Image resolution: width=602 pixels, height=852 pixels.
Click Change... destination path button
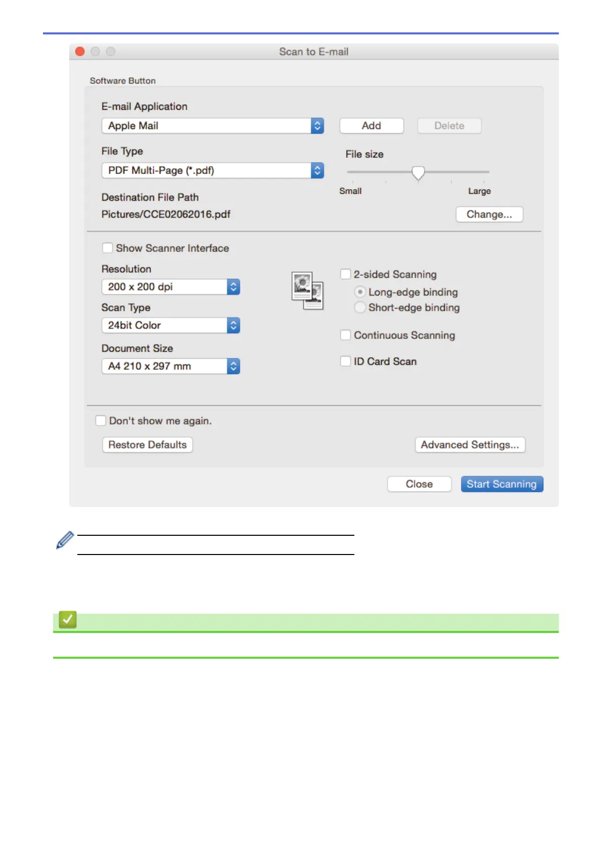click(489, 215)
